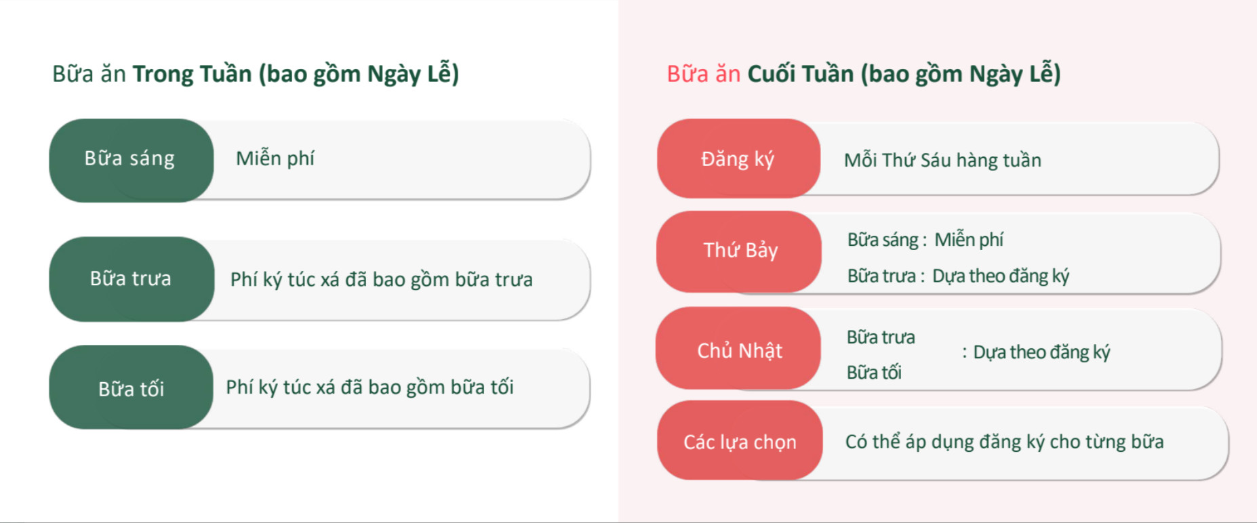Select 'Phí ký túc xá đã bao gồm bữa trưa'
Image resolution: width=1257 pixels, height=523 pixels.
(x=381, y=279)
